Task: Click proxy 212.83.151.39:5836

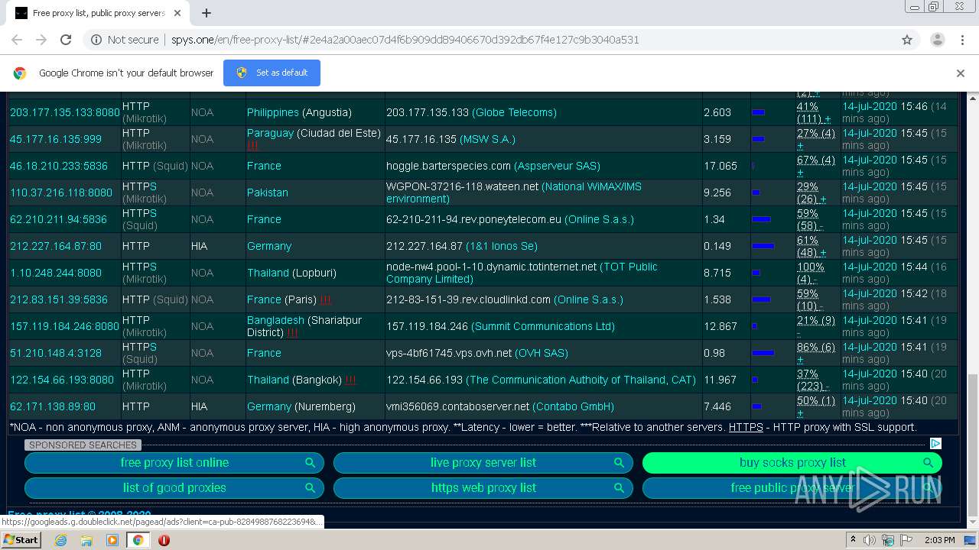Action: [58, 299]
